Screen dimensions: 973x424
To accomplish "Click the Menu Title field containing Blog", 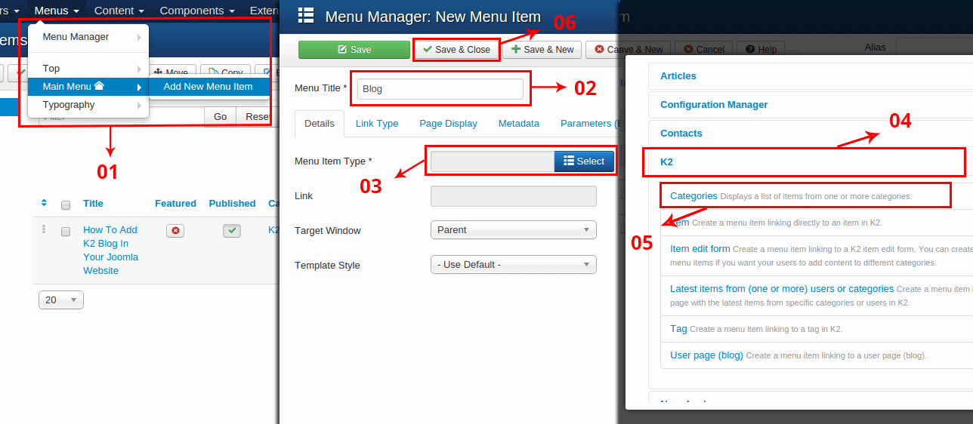I will point(440,89).
